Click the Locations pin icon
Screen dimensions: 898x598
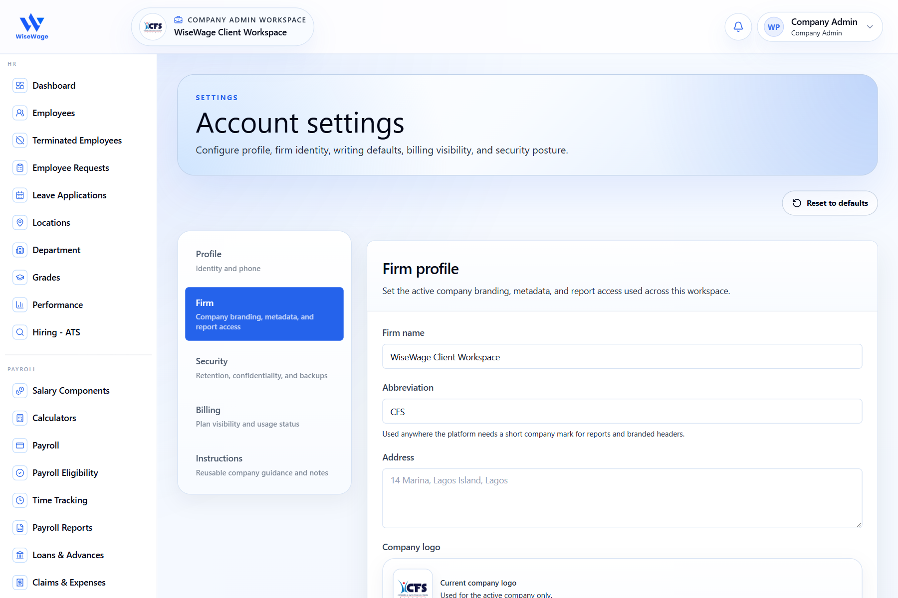(x=20, y=223)
